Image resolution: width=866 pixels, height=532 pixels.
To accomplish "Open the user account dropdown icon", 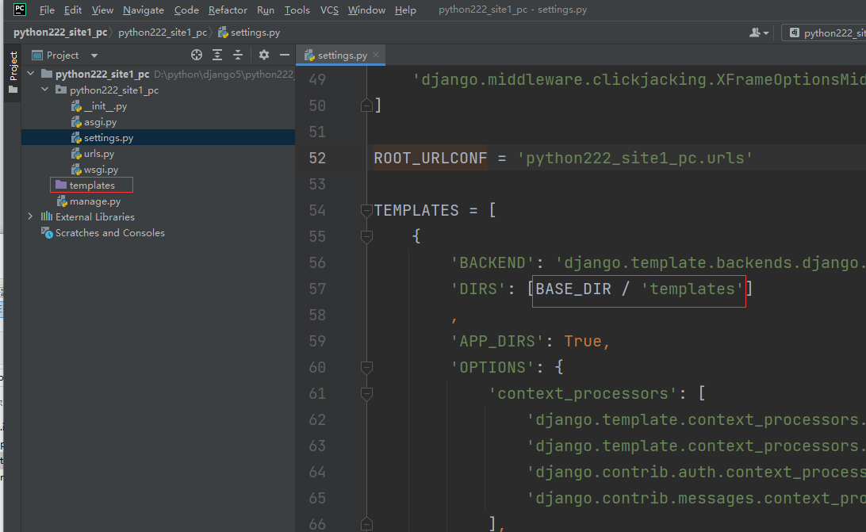I will 759,33.
